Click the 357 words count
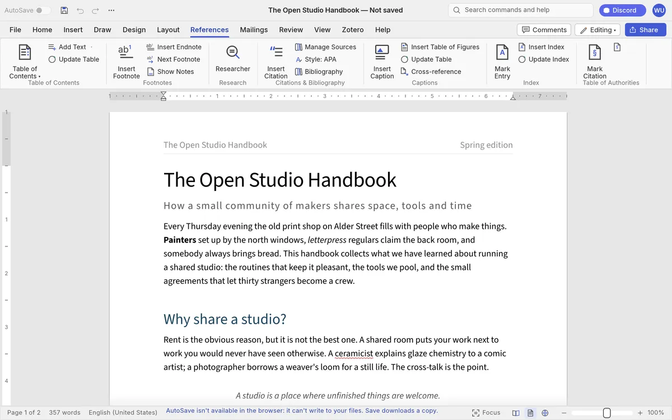 (x=64, y=413)
